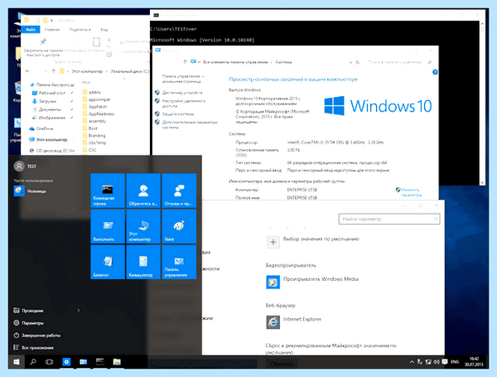This screenshot has width=497, height=377.
Task: Open the Share (Поделиться) ribbon tab
Action: [x=80, y=30]
